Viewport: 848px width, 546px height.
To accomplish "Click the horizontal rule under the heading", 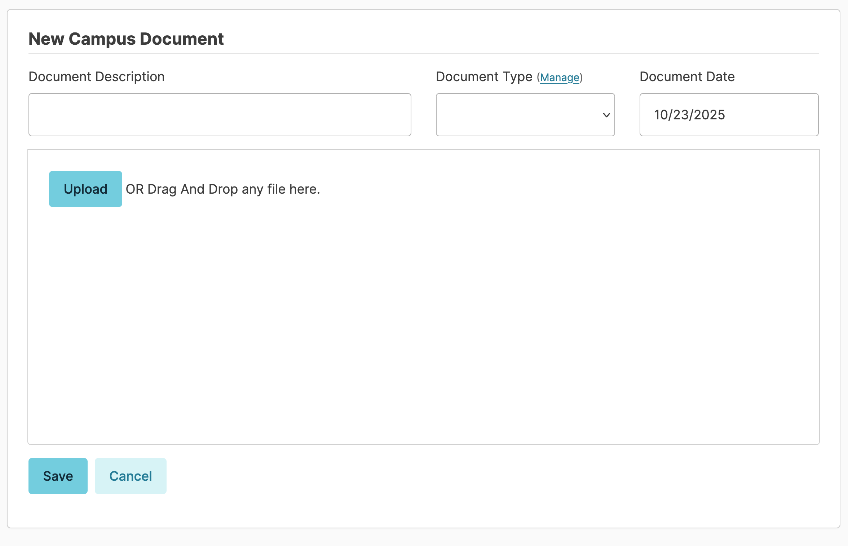I will (423, 53).
